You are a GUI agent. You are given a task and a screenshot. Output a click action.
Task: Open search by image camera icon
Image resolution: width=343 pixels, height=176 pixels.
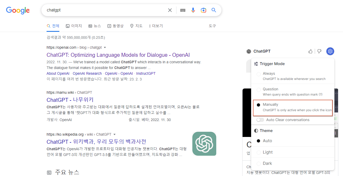point(204,10)
